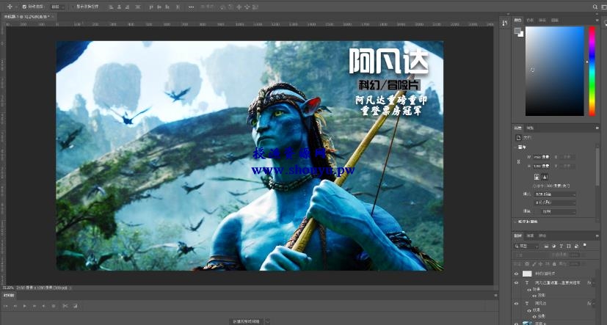
Task: Select the Move tool icon in options bar
Action: (x=10, y=7)
